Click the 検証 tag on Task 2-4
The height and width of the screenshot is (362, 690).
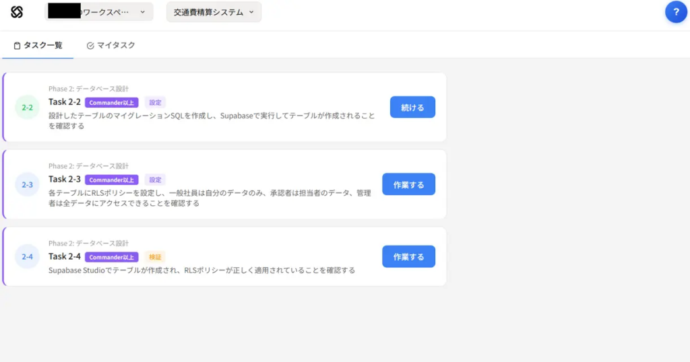pos(155,257)
